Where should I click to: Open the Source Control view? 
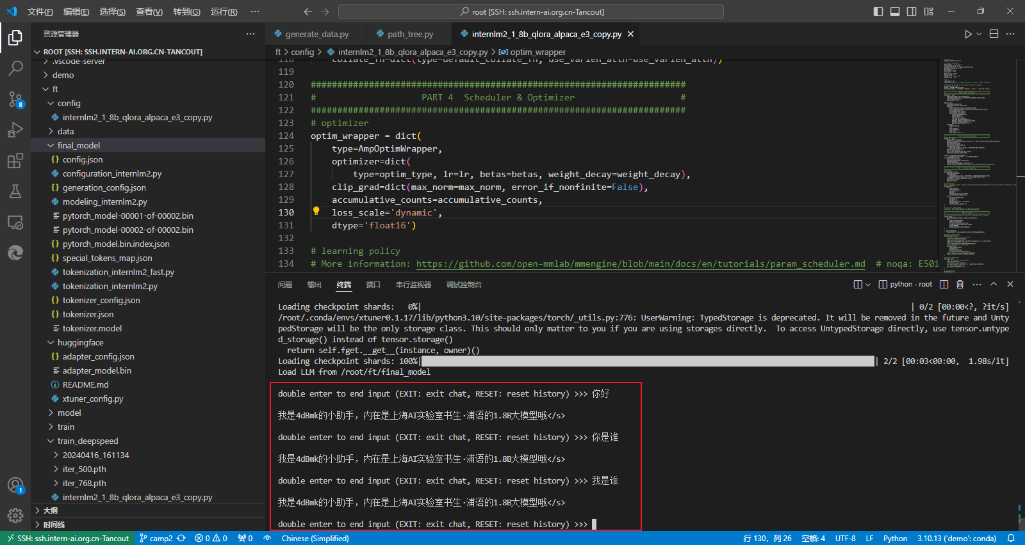(x=15, y=99)
